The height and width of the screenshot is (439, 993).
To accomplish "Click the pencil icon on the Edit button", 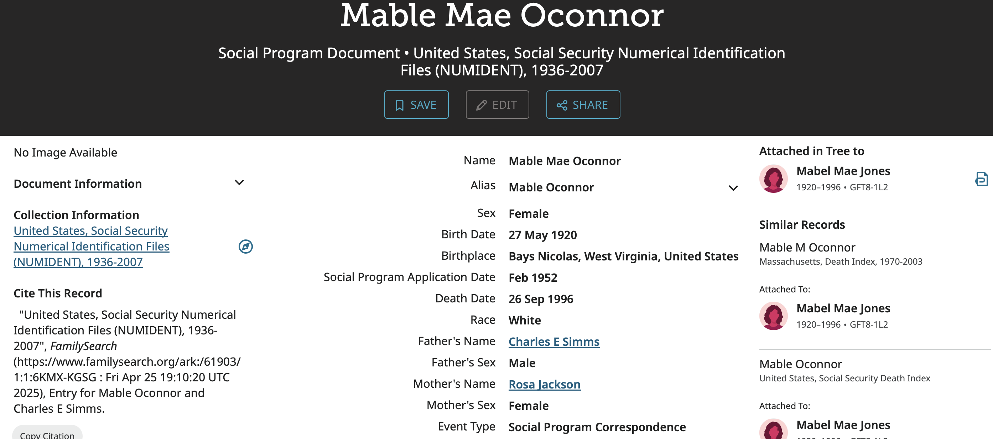I will [x=481, y=105].
